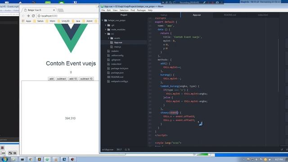This screenshot has height=162, width=288.
Task: Switch to the index.html editor tab
Action: (x=263, y=15)
